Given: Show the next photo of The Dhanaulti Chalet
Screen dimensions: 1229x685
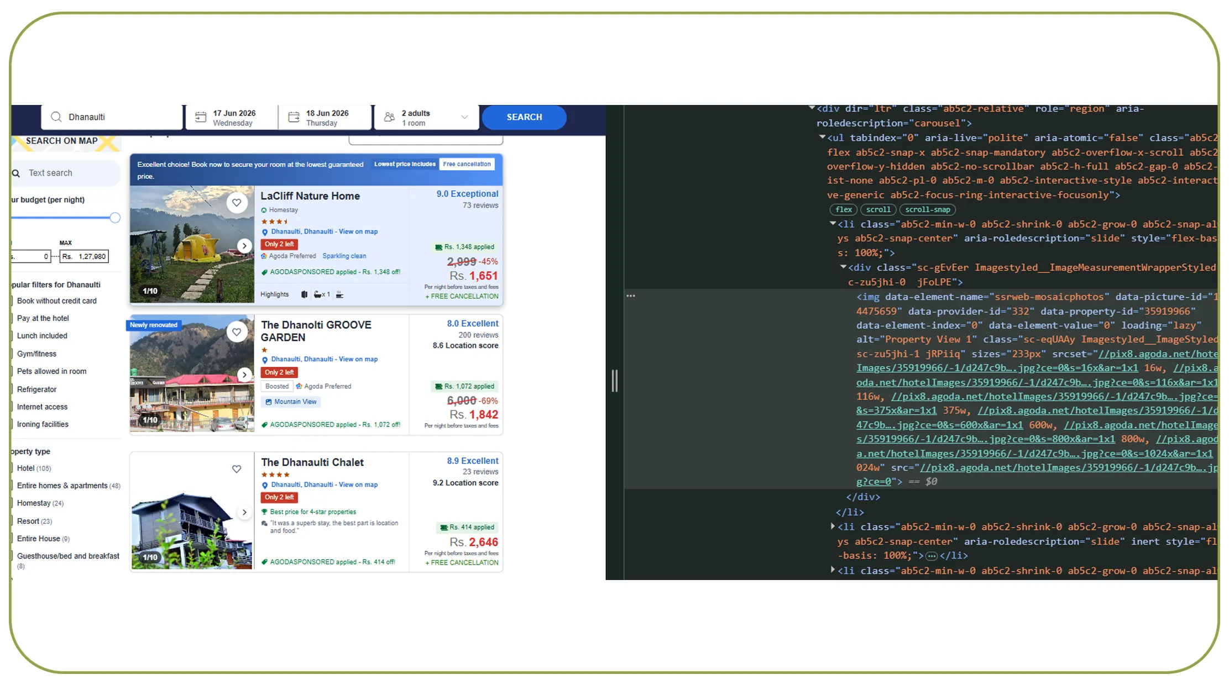Looking at the screenshot, I should coord(244,513).
